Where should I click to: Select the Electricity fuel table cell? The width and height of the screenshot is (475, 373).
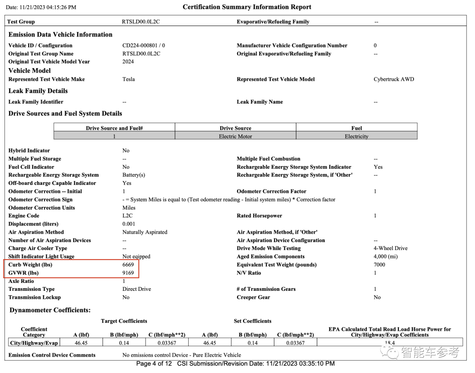[356, 136]
